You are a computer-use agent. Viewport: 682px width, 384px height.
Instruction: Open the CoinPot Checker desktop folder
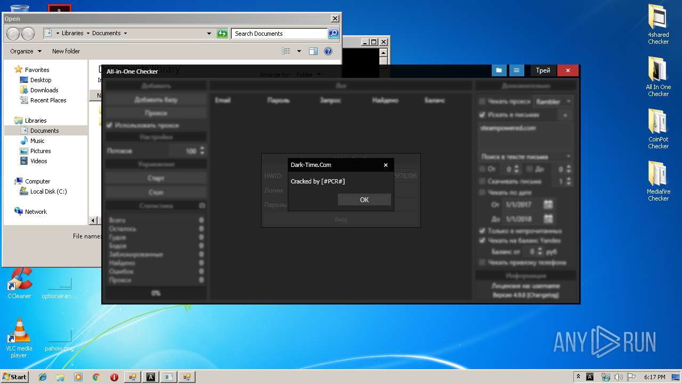click(x=658, y=129)
